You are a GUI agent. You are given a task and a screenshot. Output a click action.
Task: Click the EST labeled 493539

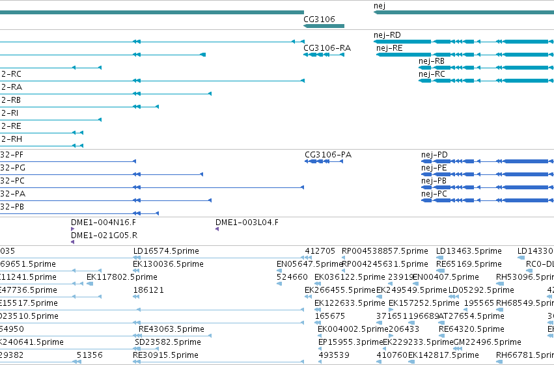tap(334, 355)
